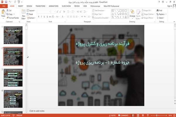Collapse the ribbon arrow
This screenshot has width=176, height=117.
[174, 22]
